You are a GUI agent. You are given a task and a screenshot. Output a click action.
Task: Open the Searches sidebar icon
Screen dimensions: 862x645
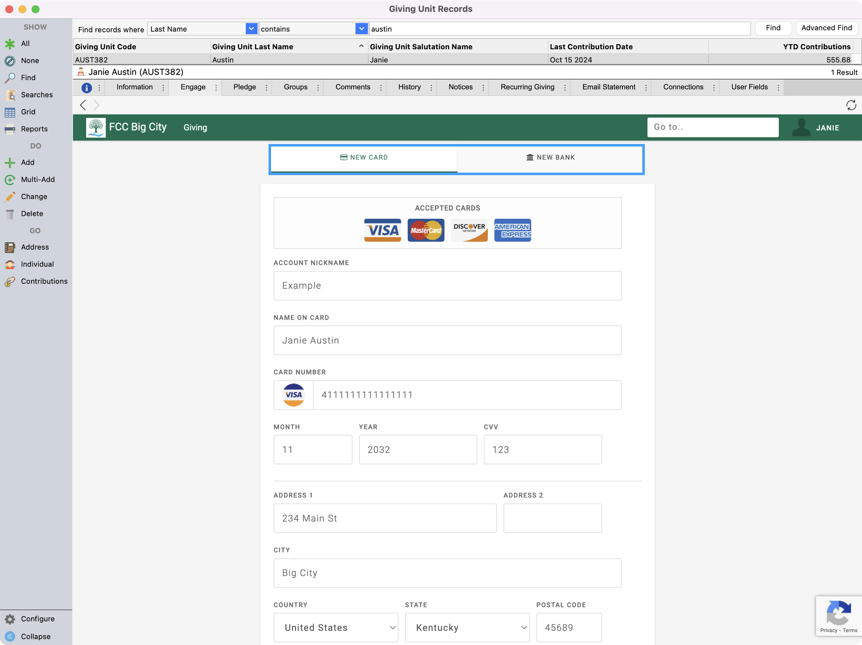(x=10, y=95)
